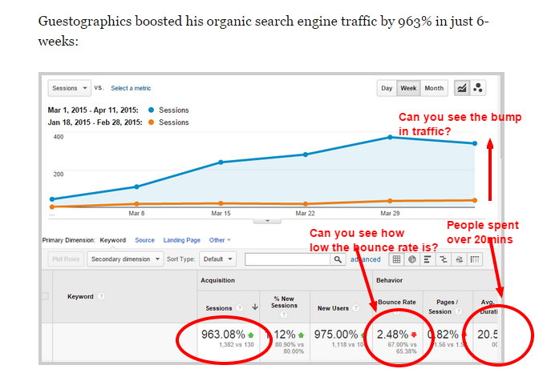Switch to the Performance bars view icon
The width and height of the screenshot is (543, 369).
[x=428, y=259]
